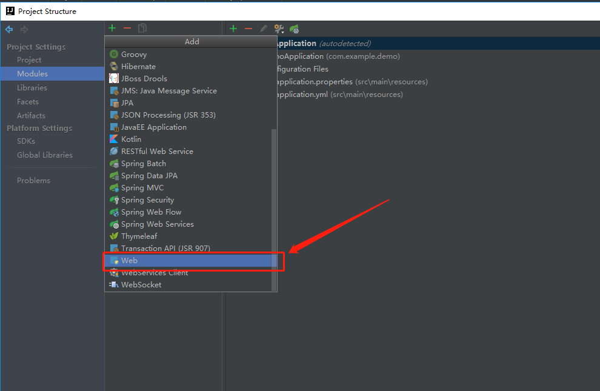Click the pencil edit icon
The image size is (600, 391).
pos(263,28)
